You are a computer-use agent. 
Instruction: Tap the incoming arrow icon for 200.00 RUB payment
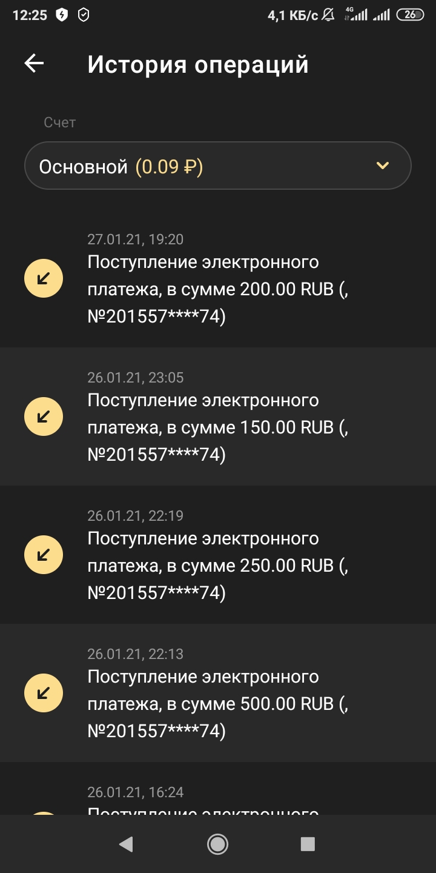click(44, 278)
